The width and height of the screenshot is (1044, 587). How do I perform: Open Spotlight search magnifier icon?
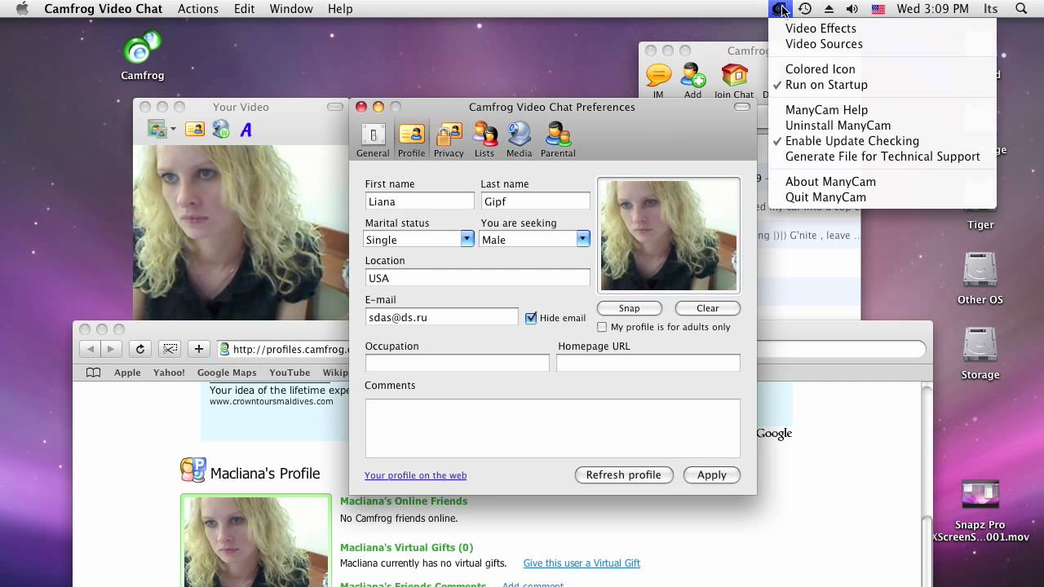point(1021,9)
